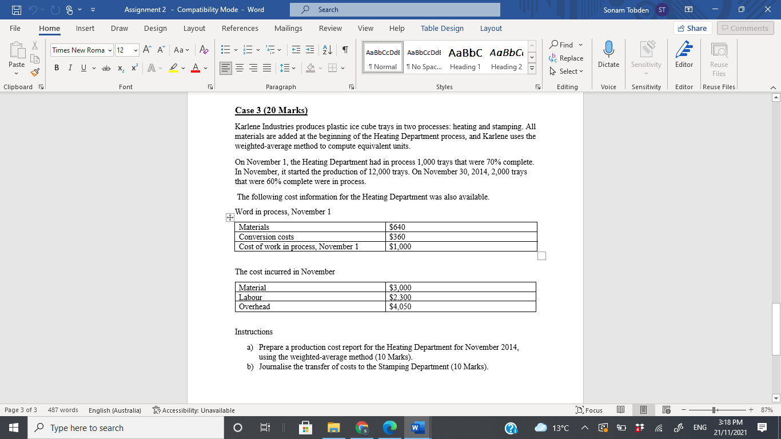Toggle the paragraph marks display
Viewport: 781px width, 439px height.
pos(344,50)
